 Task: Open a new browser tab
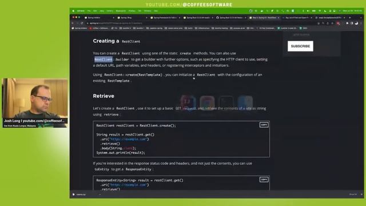[349, 18]
